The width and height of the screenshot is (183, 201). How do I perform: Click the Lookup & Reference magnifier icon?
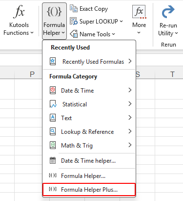pos(53,131)
